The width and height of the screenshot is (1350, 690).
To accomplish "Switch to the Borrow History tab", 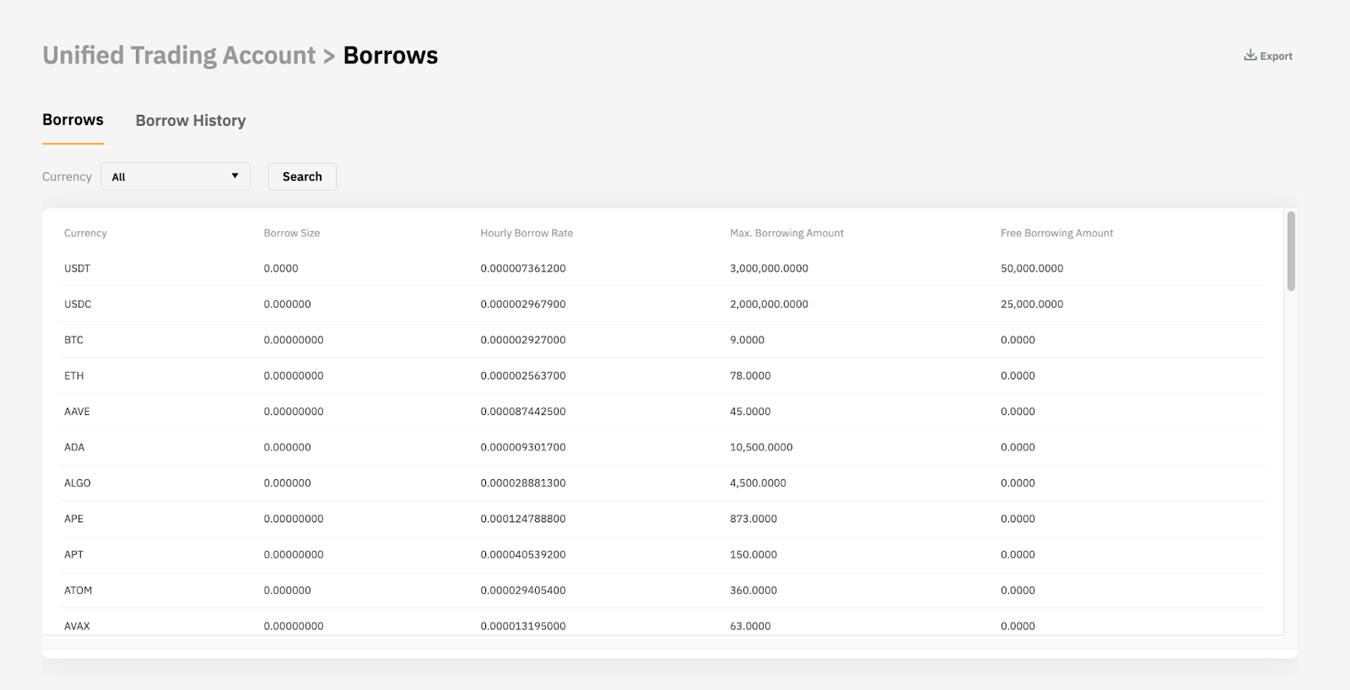I will (191, 121).
